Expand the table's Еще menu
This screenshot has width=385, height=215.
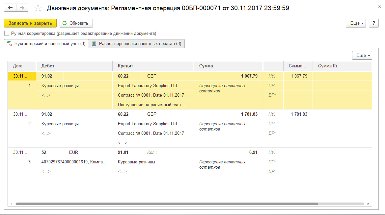(x=362, y=55)
